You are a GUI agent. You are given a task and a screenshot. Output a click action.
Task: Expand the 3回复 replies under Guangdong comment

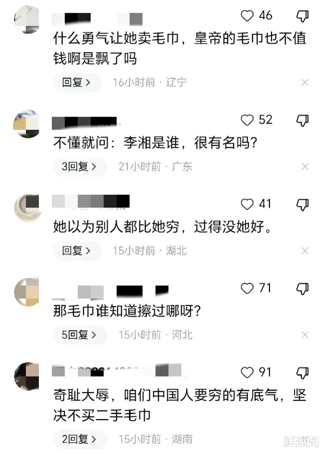tap(80, 166)
